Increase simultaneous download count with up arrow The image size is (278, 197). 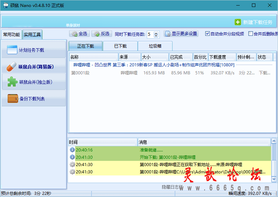(x=156, y=33)
